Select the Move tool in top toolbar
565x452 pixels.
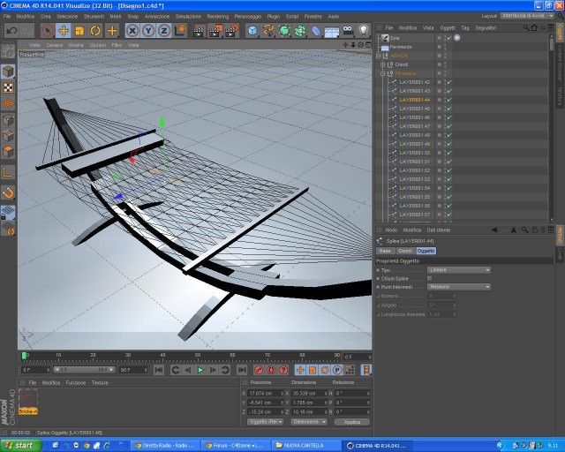click(x=64, y=31)
